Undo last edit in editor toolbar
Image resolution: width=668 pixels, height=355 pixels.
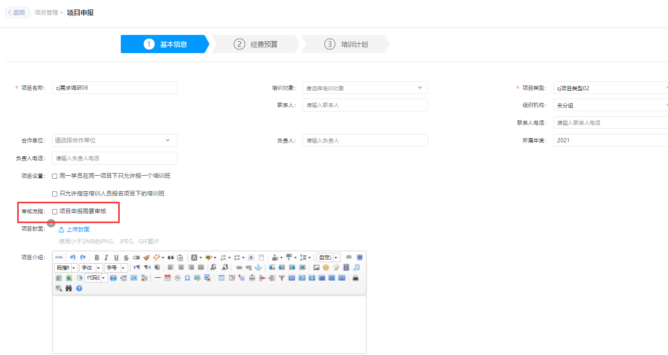coord(73,258)
